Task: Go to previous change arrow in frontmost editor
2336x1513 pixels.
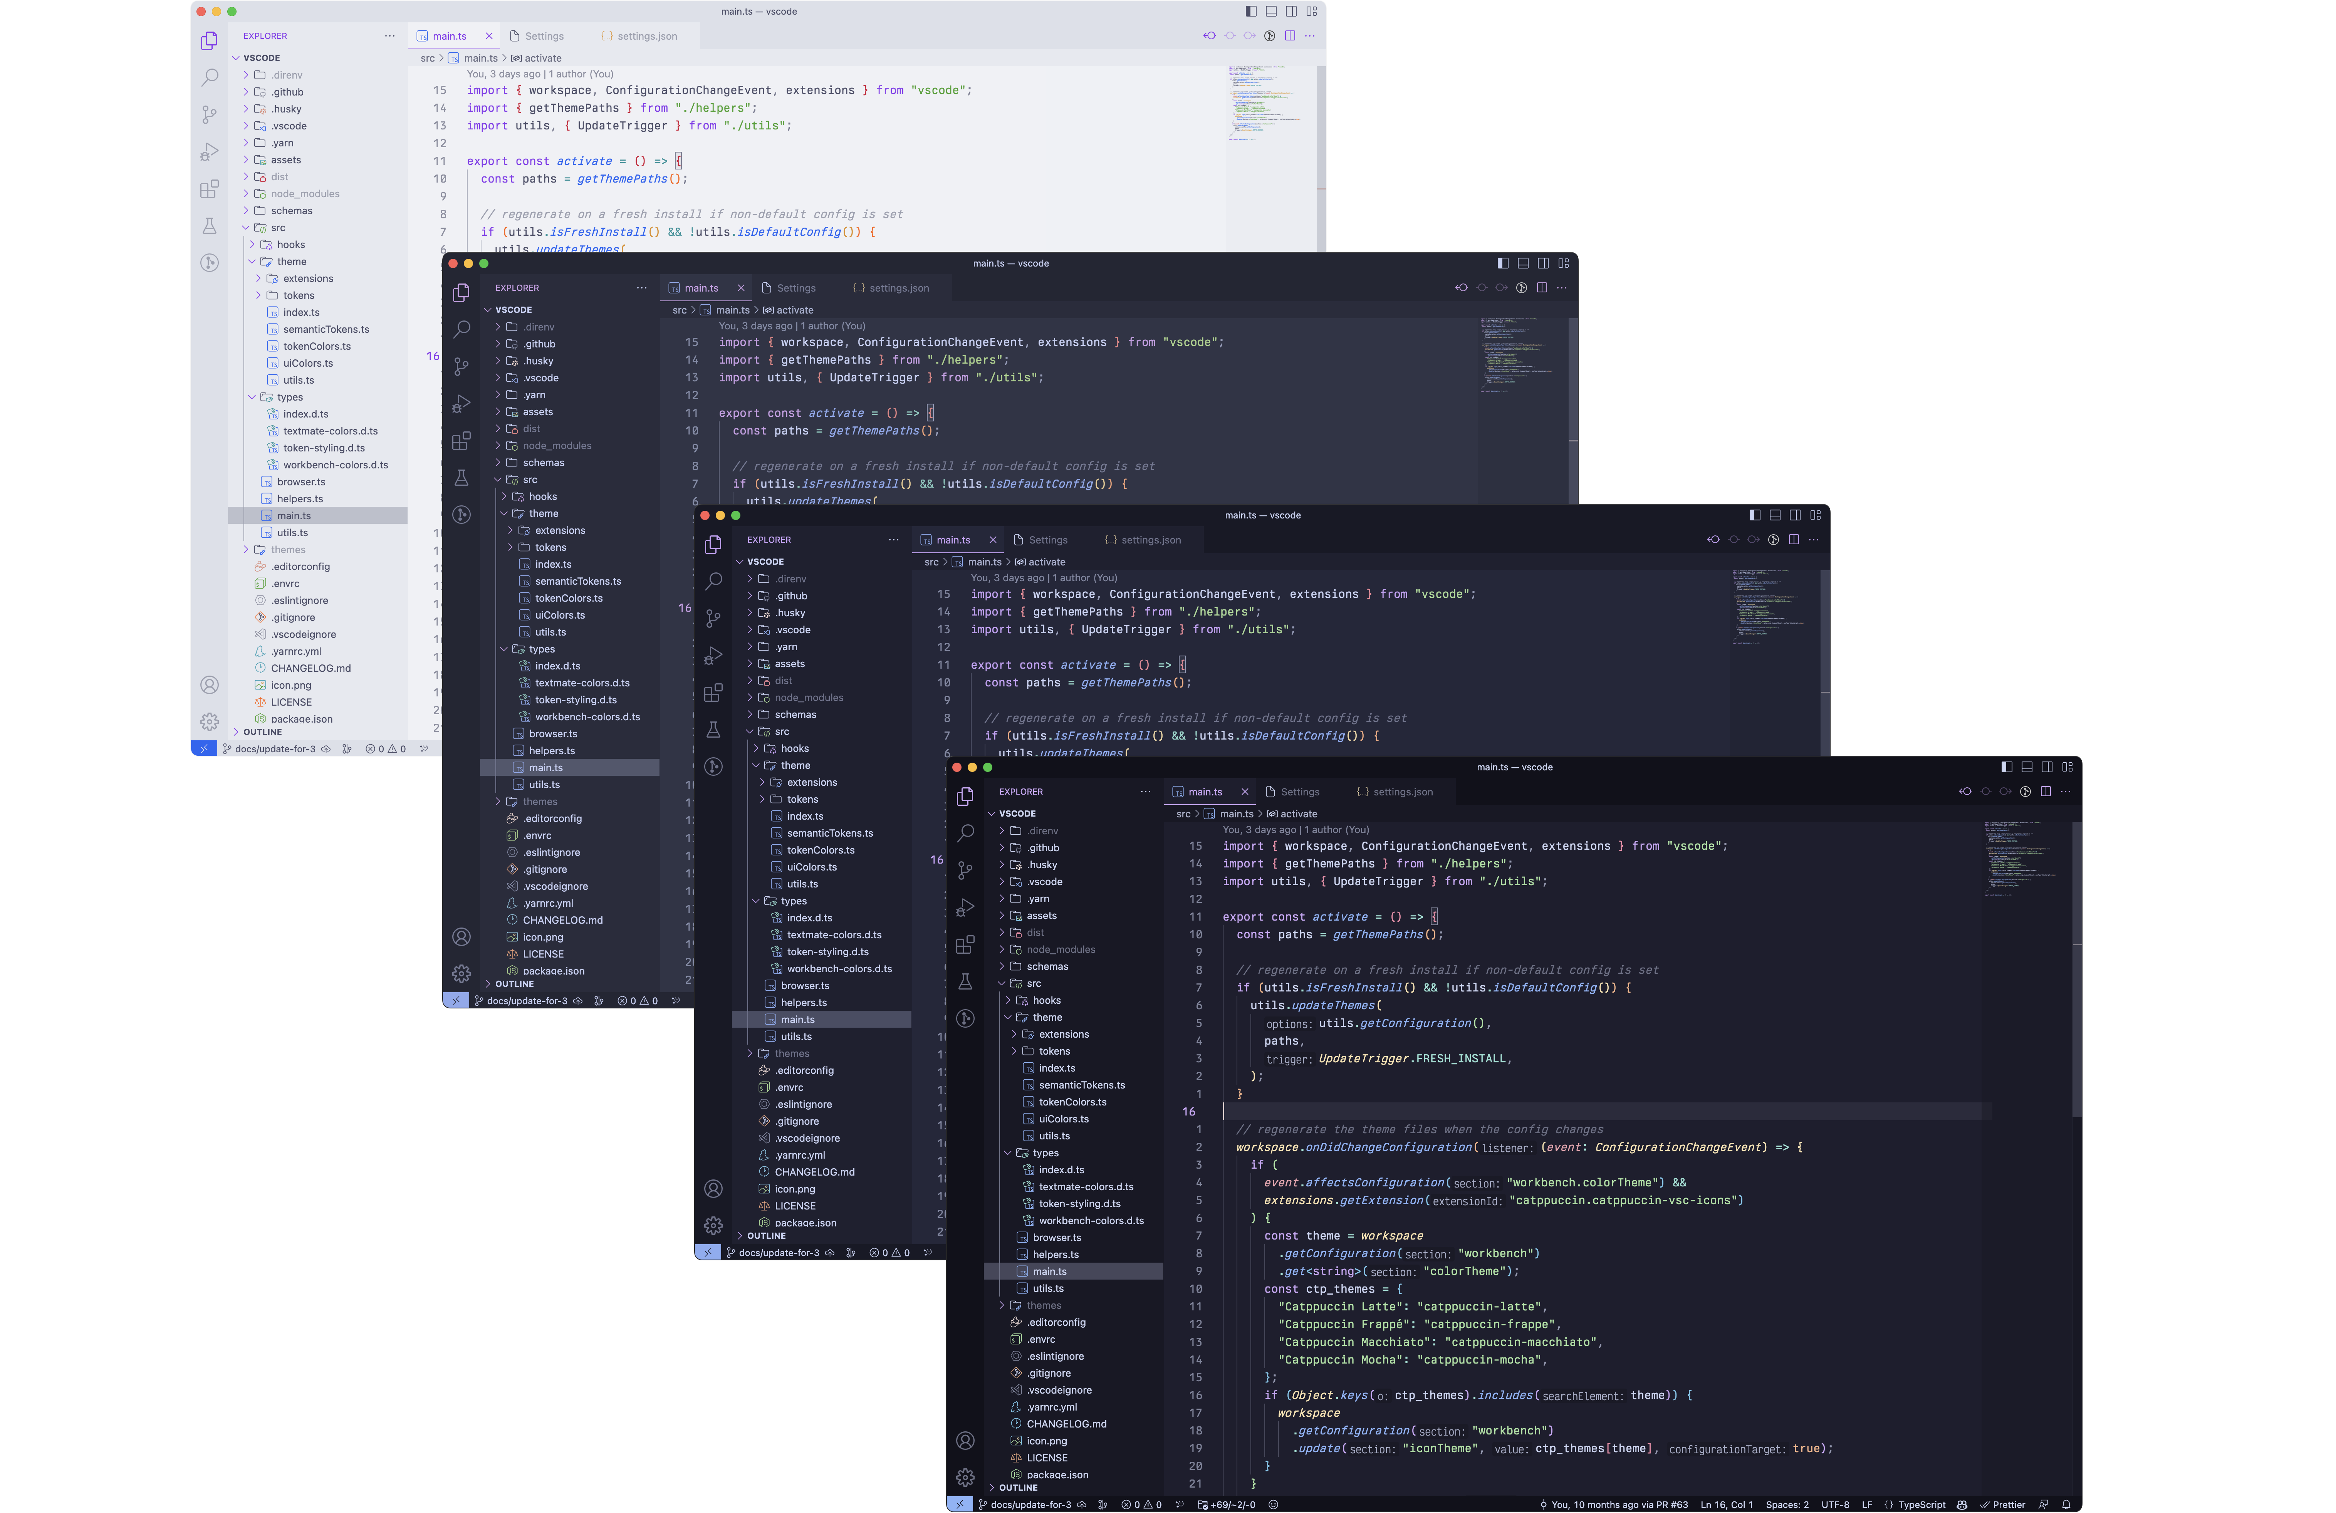Action: pyautogui.click(x=1965, y=792)
